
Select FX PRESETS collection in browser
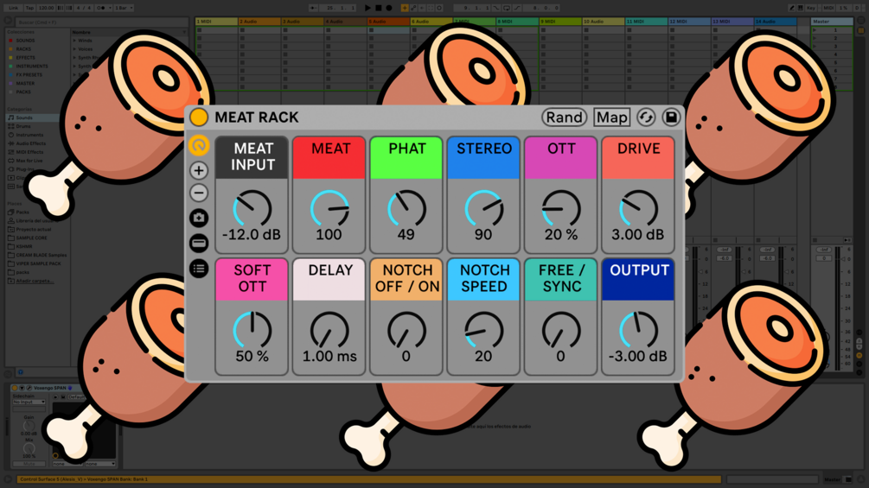pos(29,74)
